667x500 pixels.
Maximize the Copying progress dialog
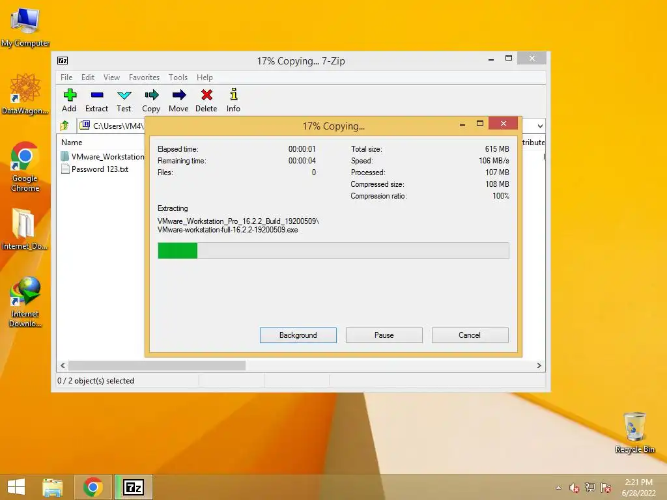coord(480,123)
